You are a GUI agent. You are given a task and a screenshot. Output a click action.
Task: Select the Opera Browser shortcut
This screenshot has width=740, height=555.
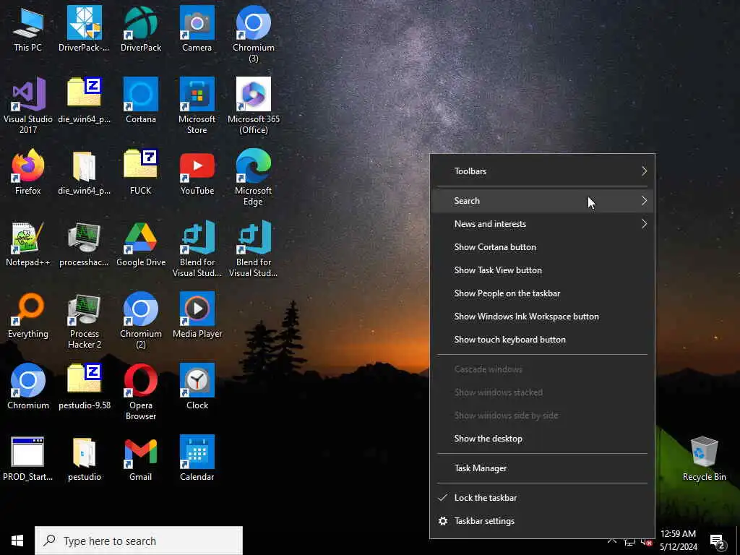[x=141, y=392]
